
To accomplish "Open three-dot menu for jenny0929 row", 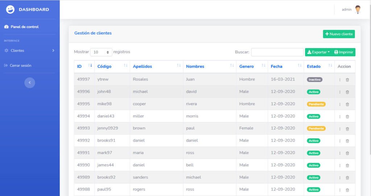I will [340, 129].
